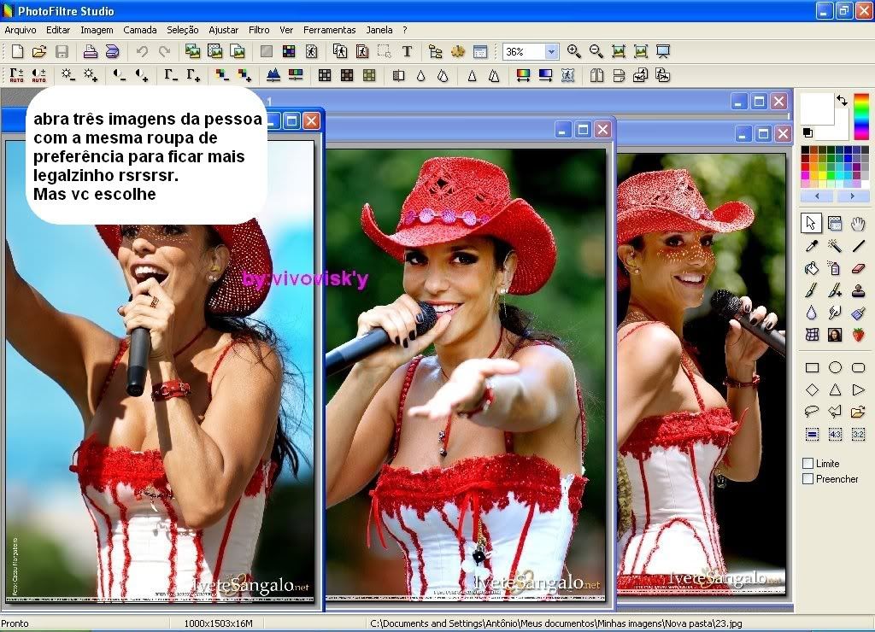Screen dimensions: 875x632
Task: Show next palette colors with right arrow
Action: [857, 196]
